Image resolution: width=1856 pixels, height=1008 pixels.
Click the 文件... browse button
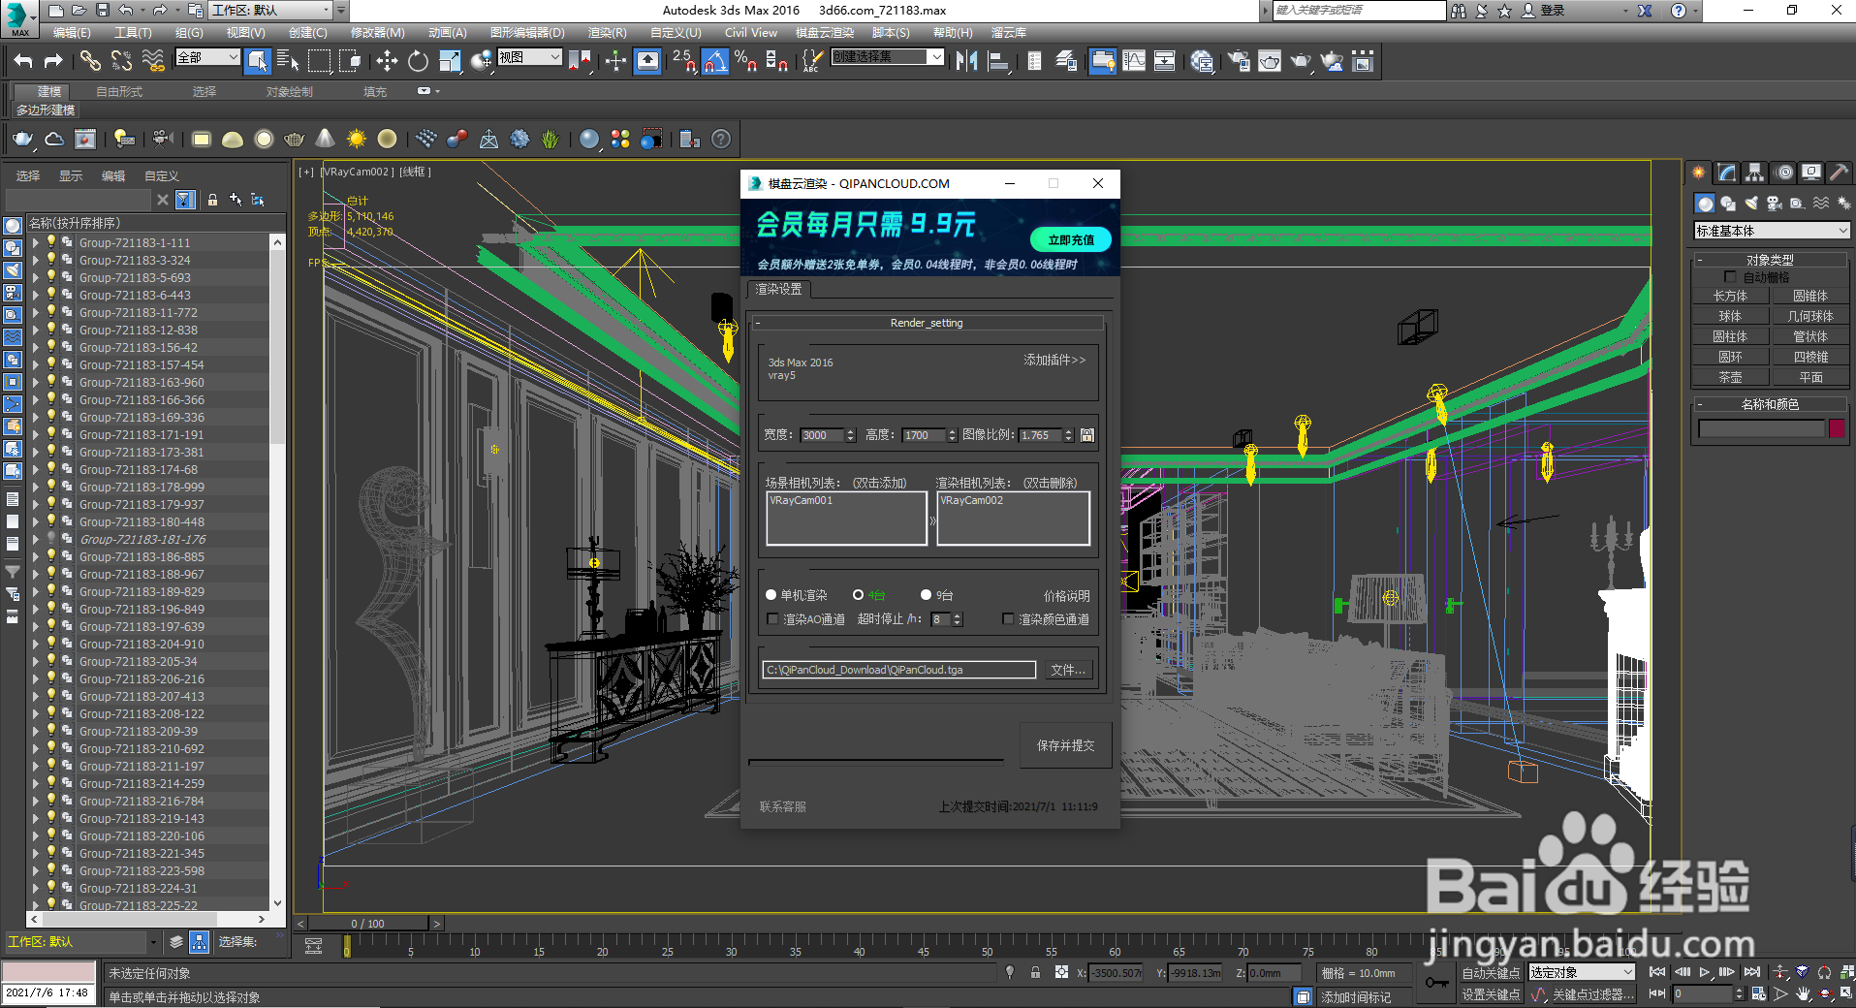click(x=1068, y=670)
